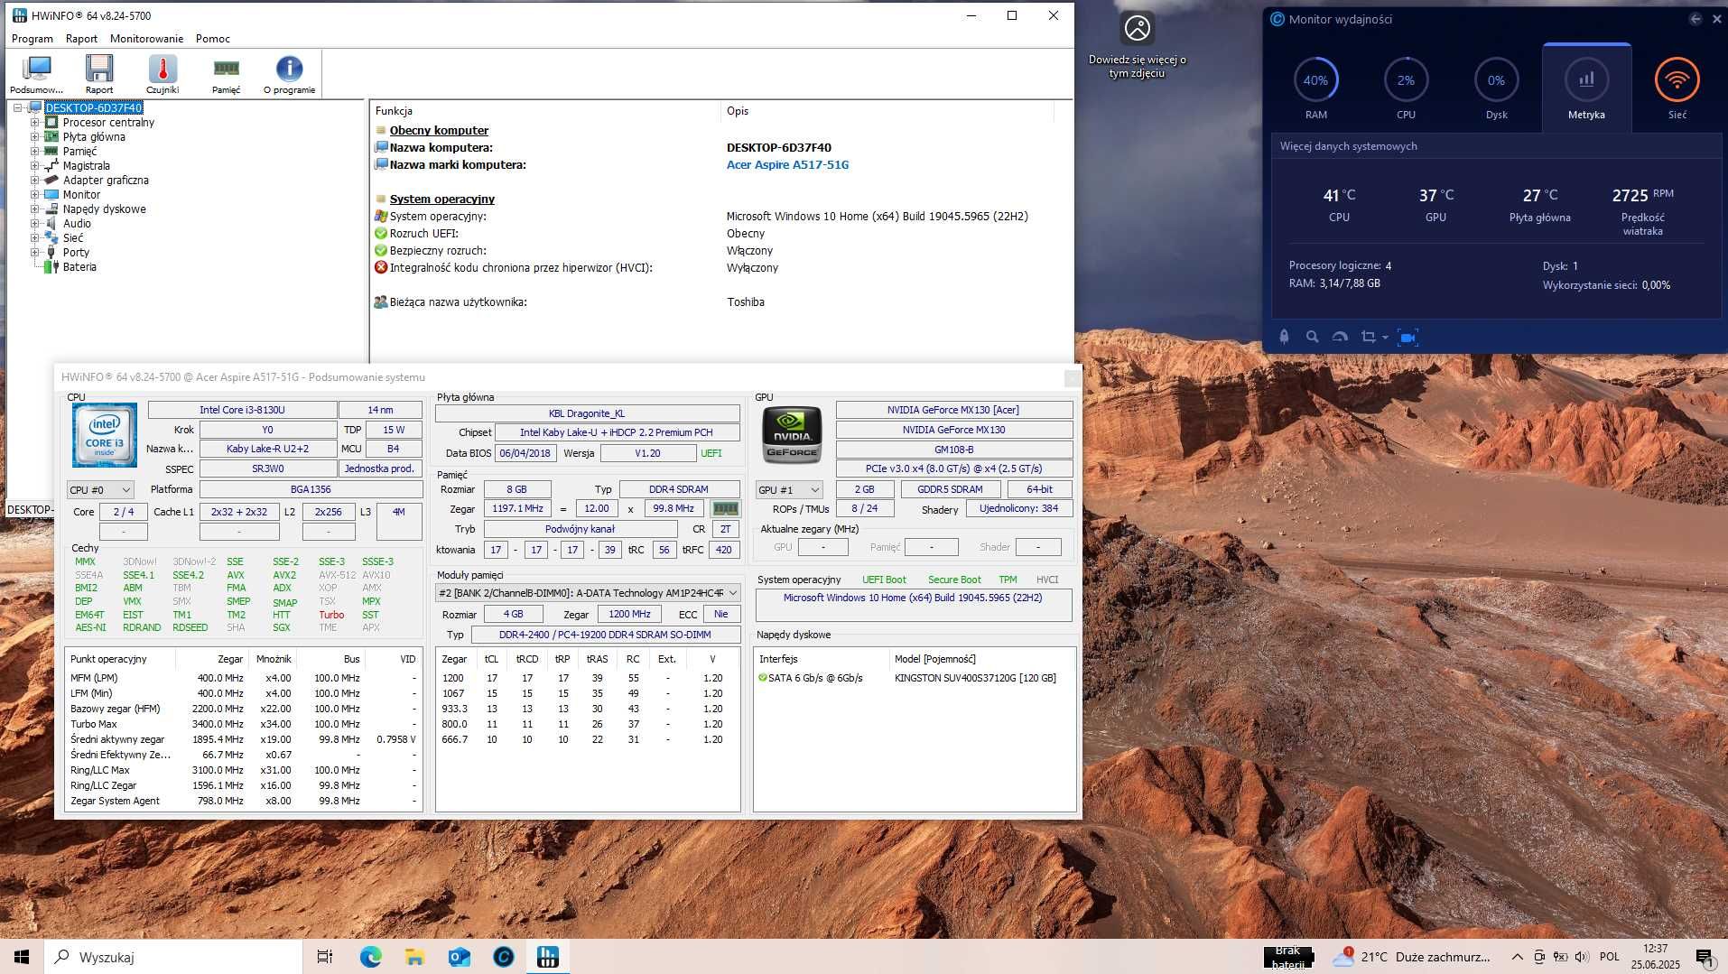
Task: Open Outlook from the taskbar
Action: [x=459, y=957]
